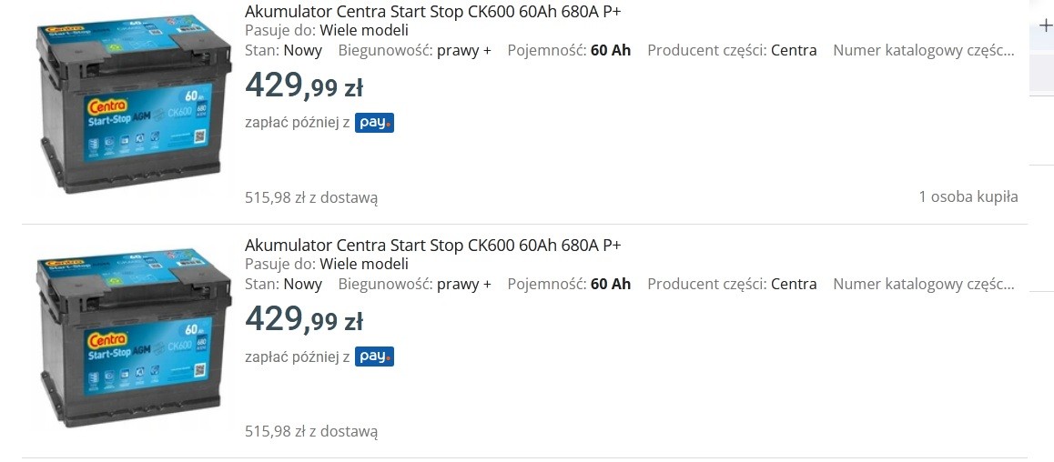Click "Wiele modeli" in the second listing
Viewport: 1054px width, 462px height.
coord(364,265)
